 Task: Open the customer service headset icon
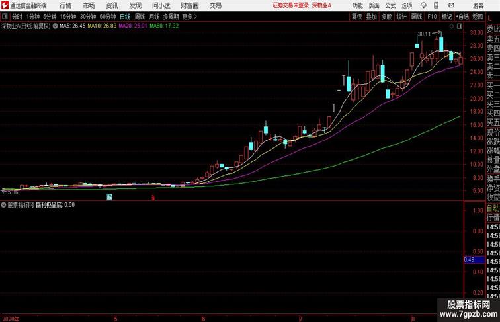tap(423, 5)
